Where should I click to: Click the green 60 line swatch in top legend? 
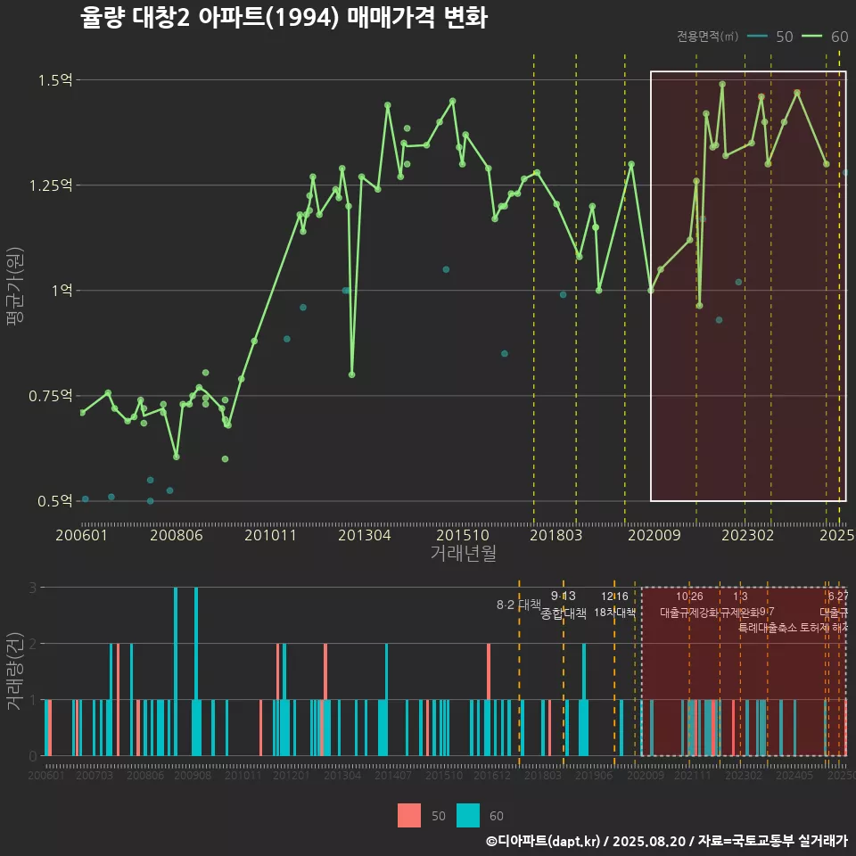tap(811, 36)
